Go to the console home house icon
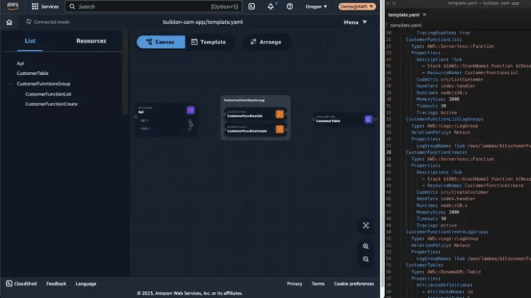Image resolution: width=531 pixels, height=298 pixels. tap(9, 22)
